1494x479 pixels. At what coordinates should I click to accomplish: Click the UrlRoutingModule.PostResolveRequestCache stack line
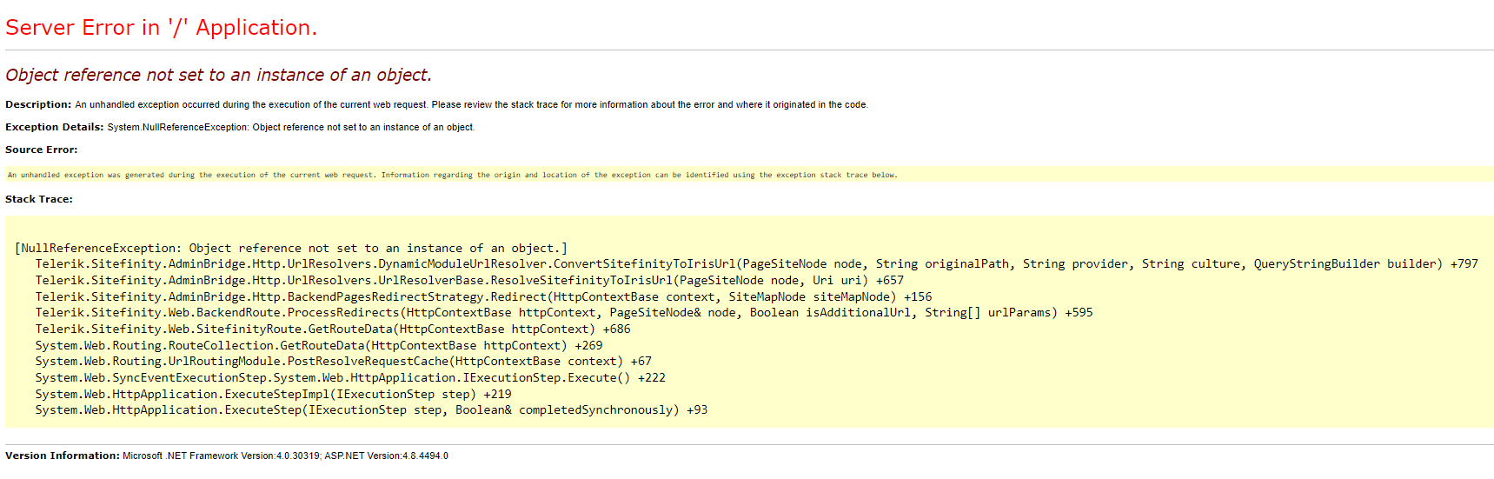click(343, 362)
